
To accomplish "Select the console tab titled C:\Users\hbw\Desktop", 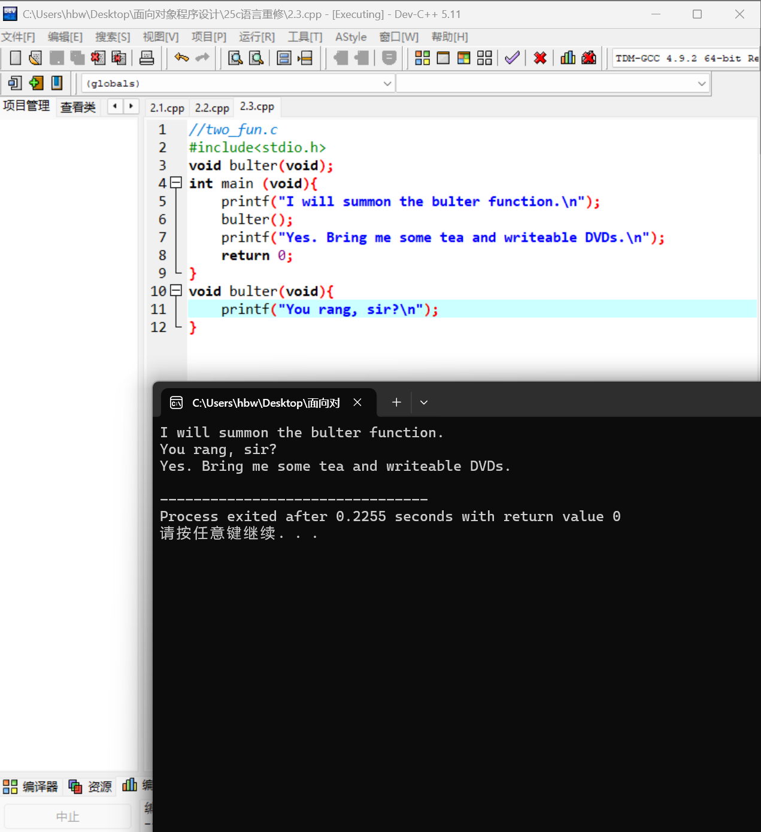I will pyautogui.click(x=266, y=403).
